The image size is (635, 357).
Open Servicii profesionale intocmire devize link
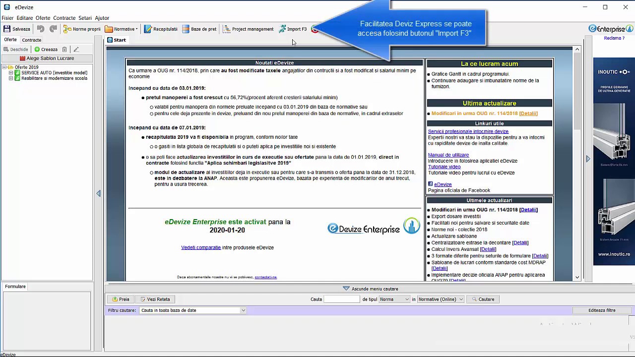(x=468, y=131)
